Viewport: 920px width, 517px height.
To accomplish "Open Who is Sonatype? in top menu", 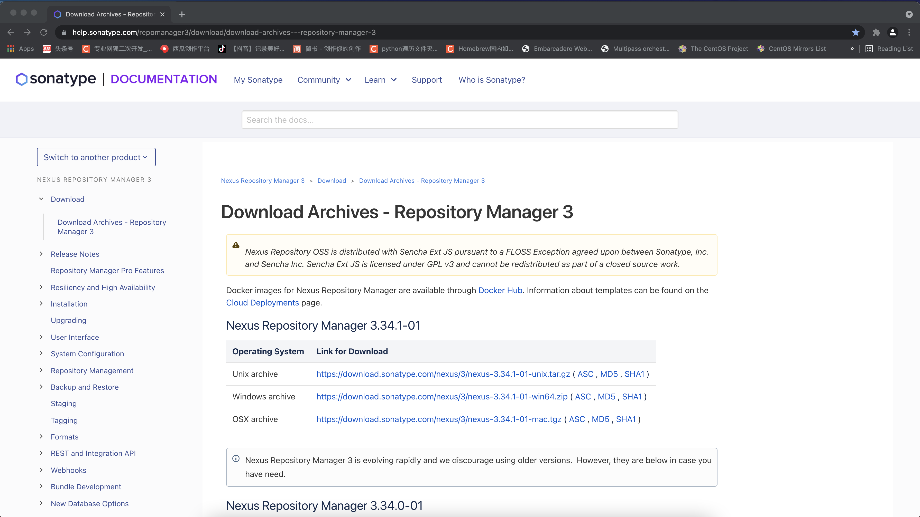I will (492, 80).
